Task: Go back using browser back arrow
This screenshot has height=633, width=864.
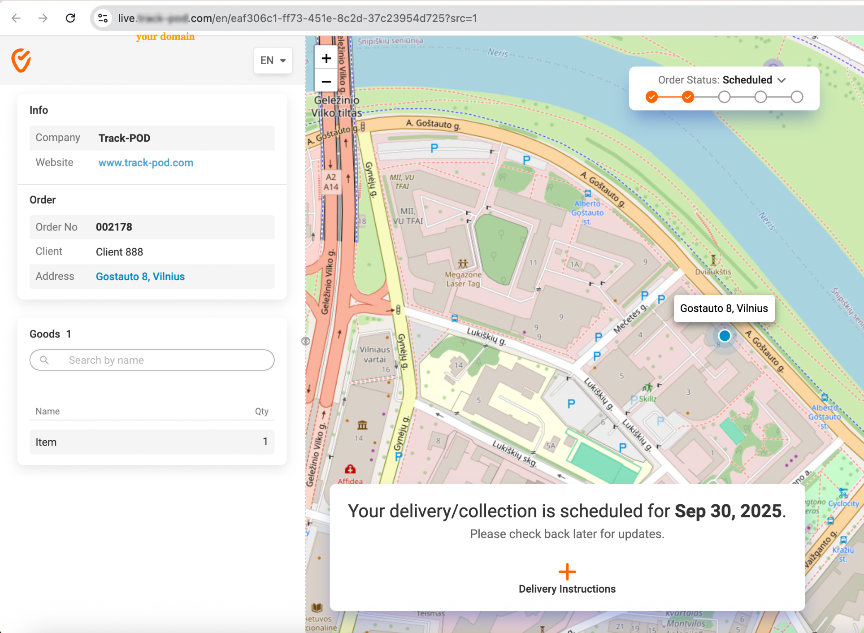Action: pos(16,18)
